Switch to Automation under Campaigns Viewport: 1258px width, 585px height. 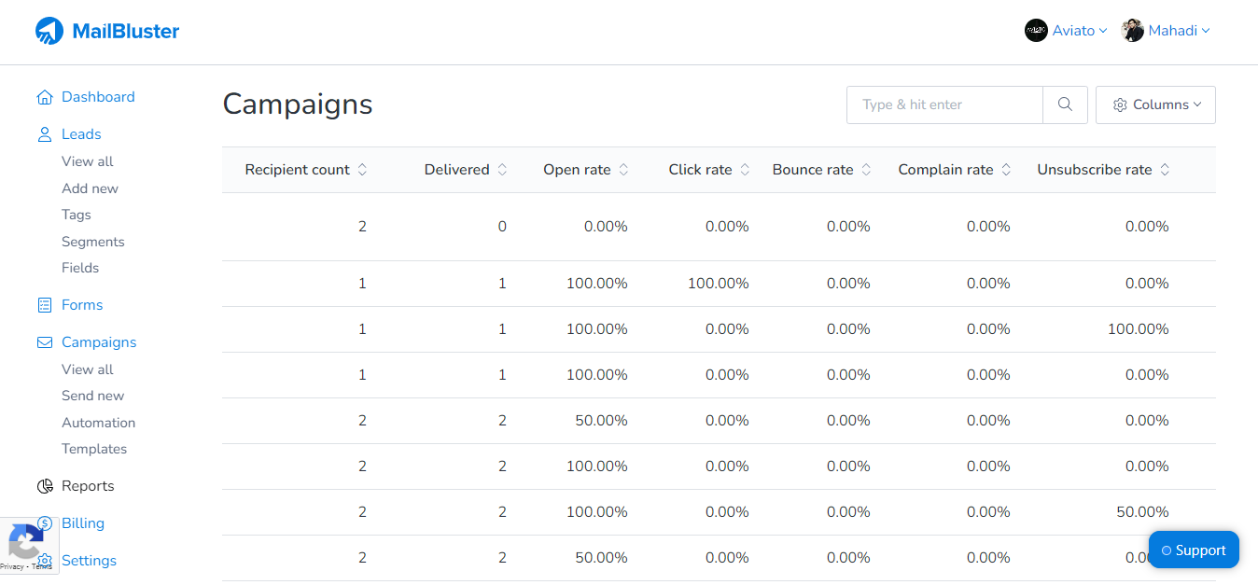[x=98, y=422]
